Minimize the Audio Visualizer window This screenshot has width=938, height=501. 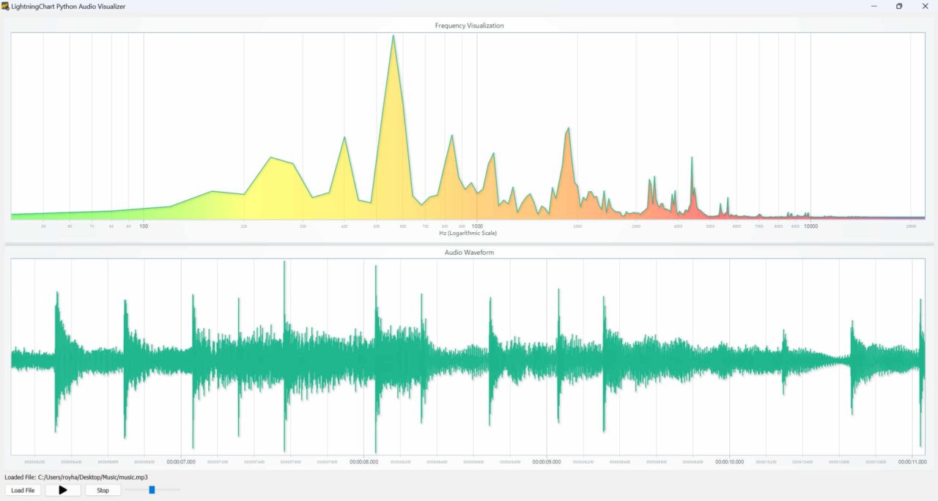coord(874,6)
